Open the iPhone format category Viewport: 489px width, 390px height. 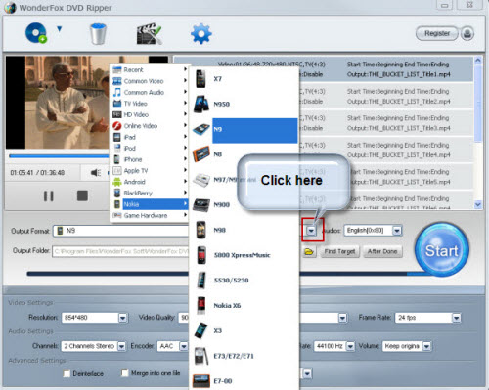tap(150, 159)
